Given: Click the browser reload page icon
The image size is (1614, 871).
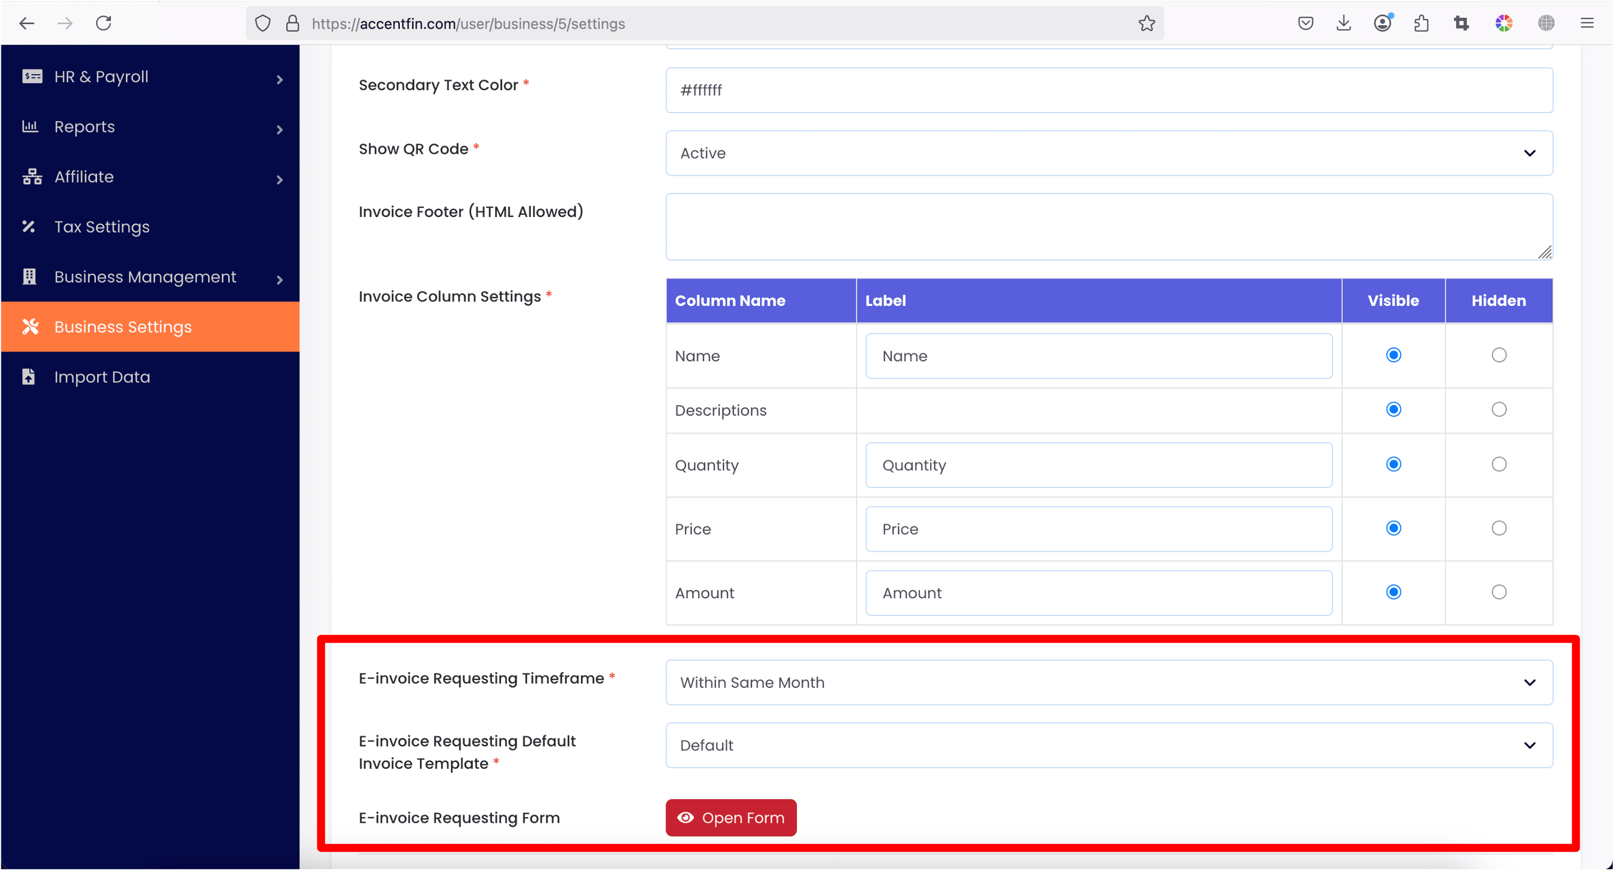Looking at the screenshot, I should tap(103, 23).
